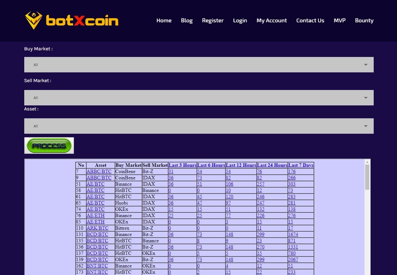Open the Bounty page
Viewport: 397px width, 275px height.
[364, 20]
